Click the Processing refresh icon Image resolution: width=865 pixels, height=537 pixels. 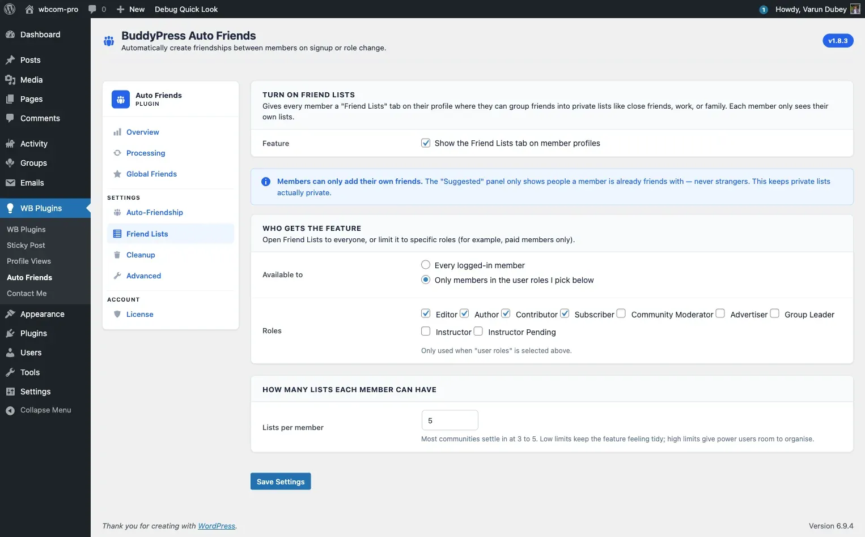(117, 153)
